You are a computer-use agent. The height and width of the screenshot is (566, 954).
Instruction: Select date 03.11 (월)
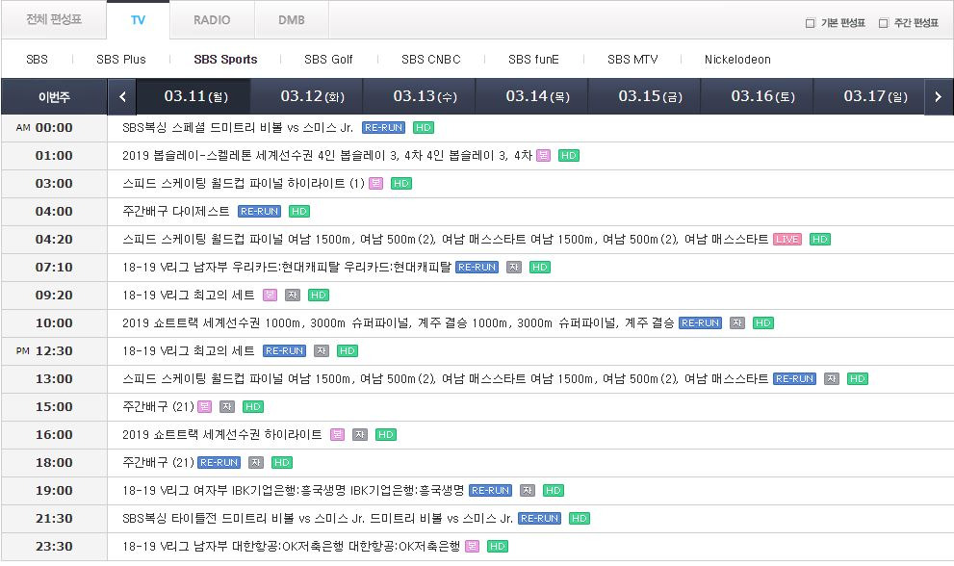193,96
